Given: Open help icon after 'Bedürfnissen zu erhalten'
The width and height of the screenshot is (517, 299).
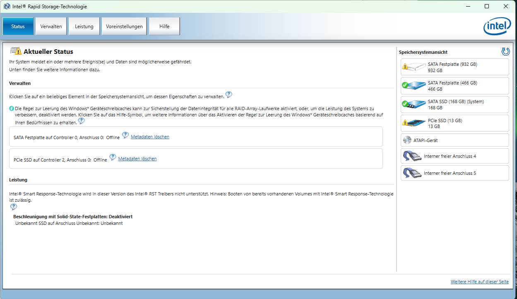Looking at the screenshot, I should [81, 121].
